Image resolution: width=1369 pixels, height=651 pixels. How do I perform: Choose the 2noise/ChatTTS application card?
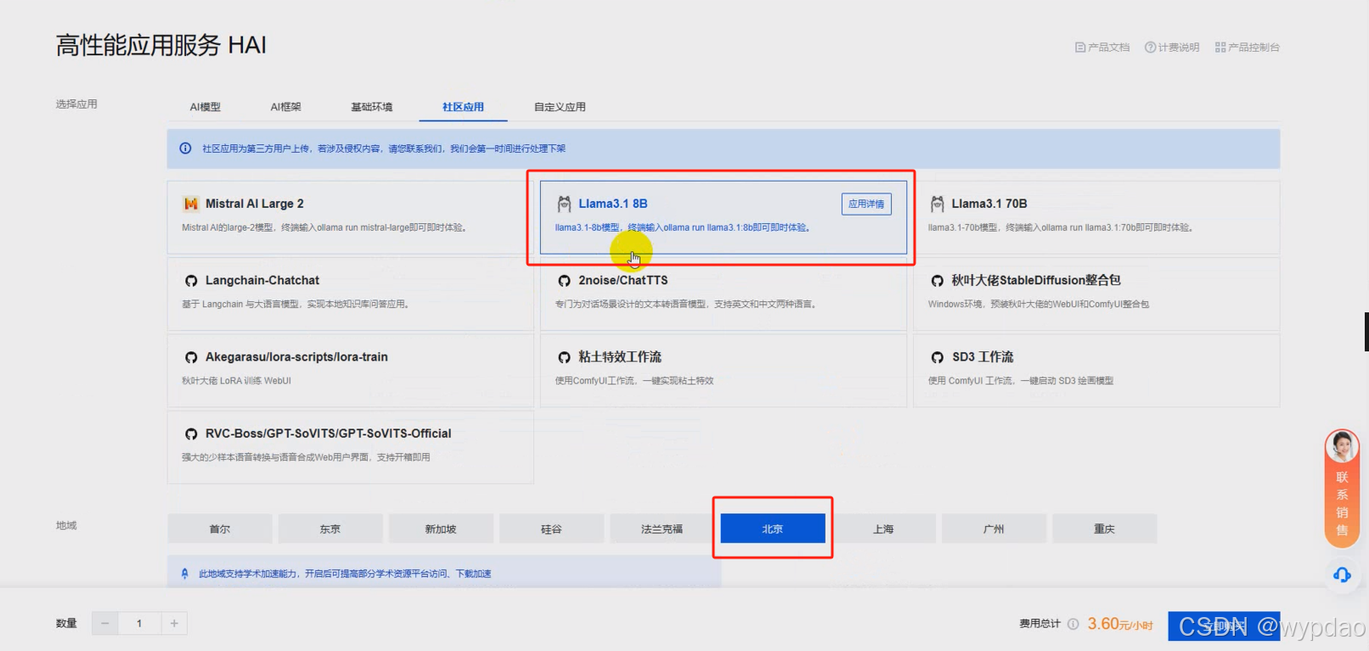724,294
